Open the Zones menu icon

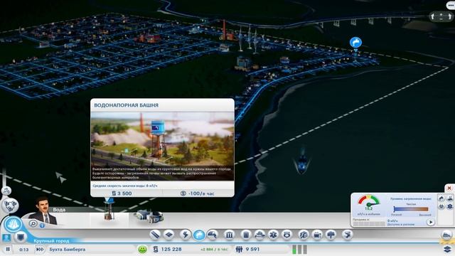169,235
